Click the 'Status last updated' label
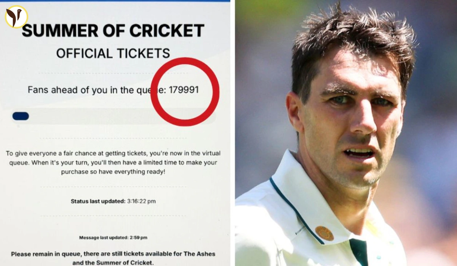The width and height of the screenshot is (457, 266). [98, 201]
